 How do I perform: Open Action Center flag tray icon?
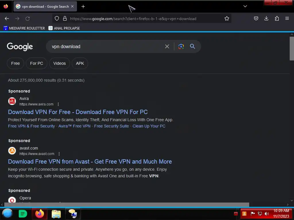pyautogui.click(x=253, y=213)
